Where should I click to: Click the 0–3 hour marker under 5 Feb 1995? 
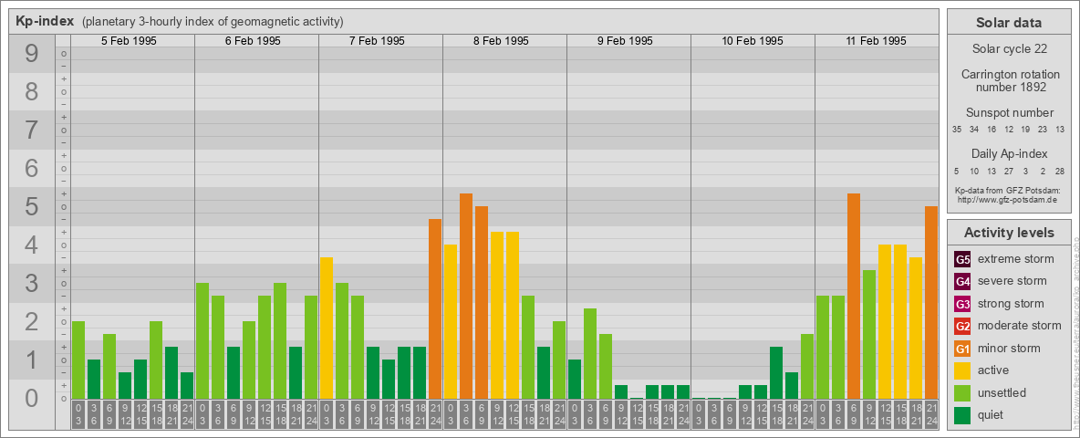coord(78,414)
